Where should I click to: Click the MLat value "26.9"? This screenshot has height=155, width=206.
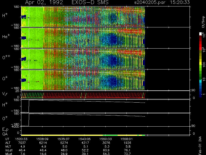point(64,154)
